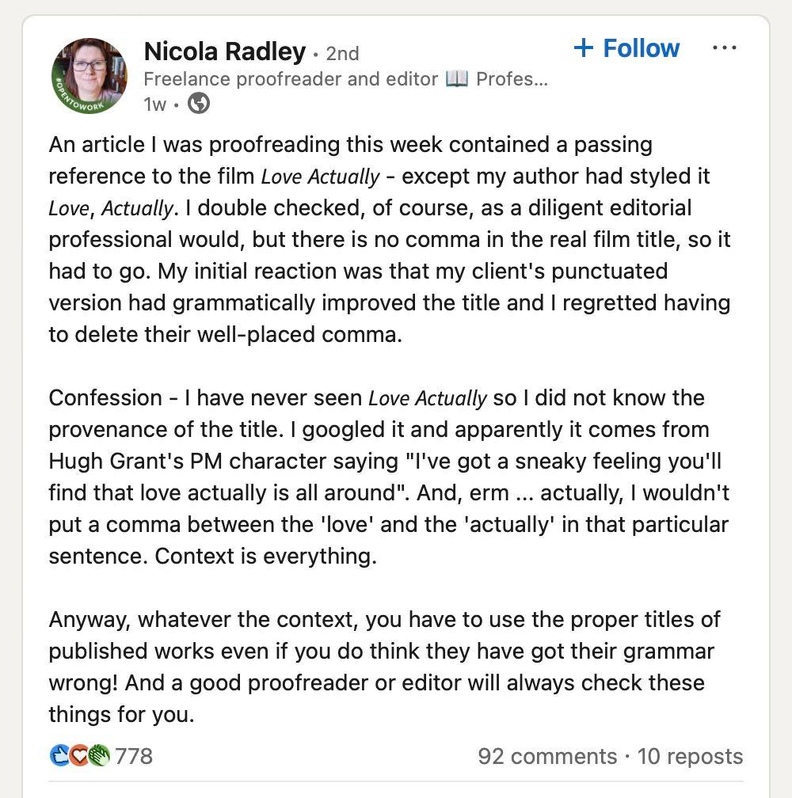This screenshot has height=798, width=792.
Task: Click the truncated Profes… headline ellipsis
Action: pos(512,79)
